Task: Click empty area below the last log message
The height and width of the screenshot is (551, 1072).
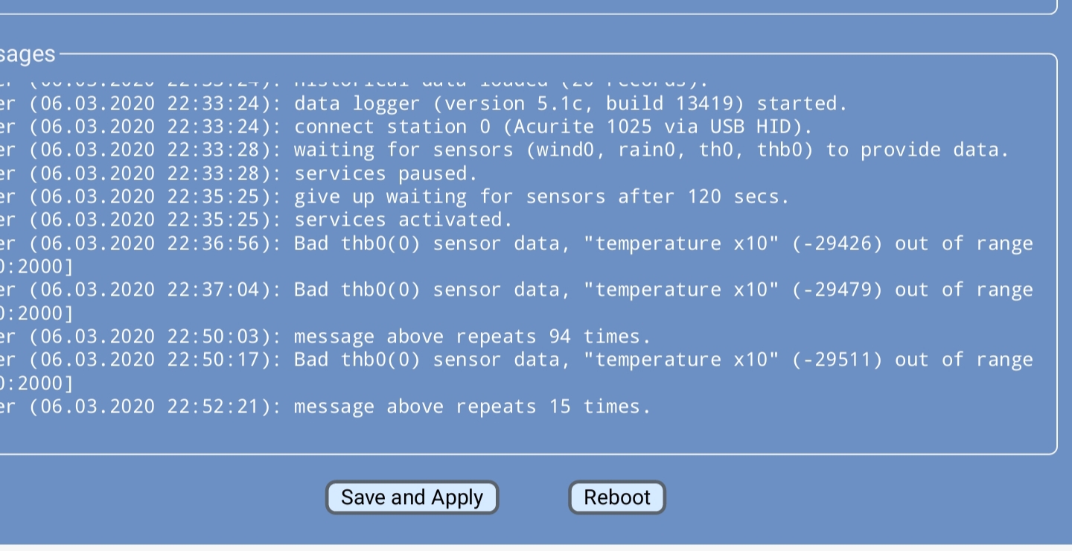Action: point(521,434)
